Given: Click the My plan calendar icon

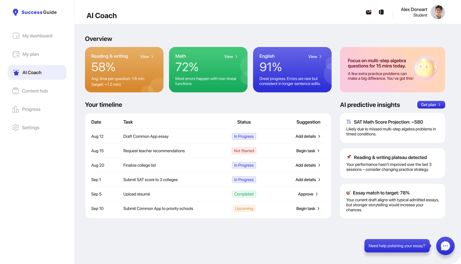Looking at the screenshot, I should point(16,54).
